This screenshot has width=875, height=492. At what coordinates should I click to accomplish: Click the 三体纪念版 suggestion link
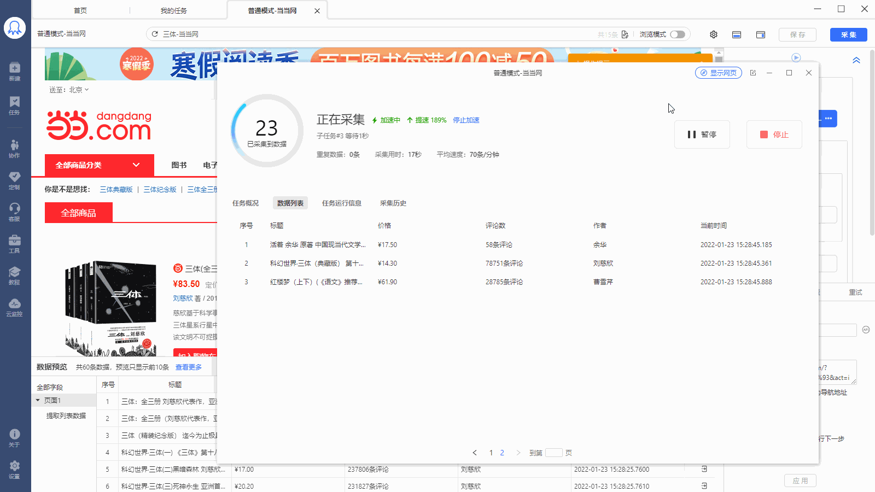(x=160, y=190)
